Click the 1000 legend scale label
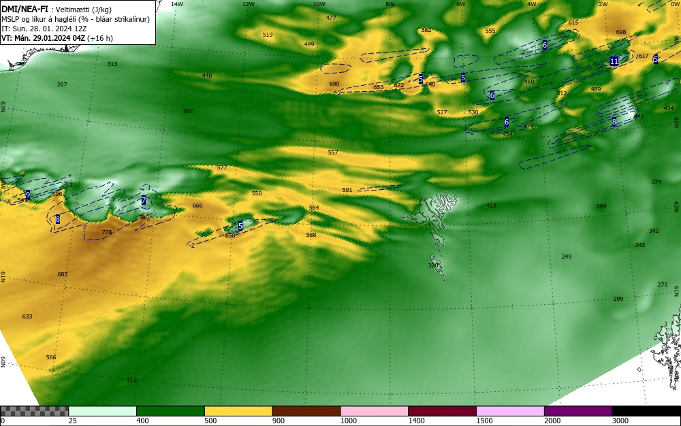The height and width of the screenshot is (426, 681). click(x=348, y=421)
